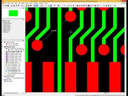Click the Probe Tables tree icon
This screenshot has width=128, height=96.
pos(5,81)
